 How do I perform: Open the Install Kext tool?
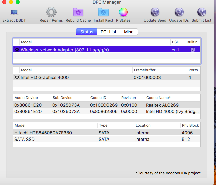point(103,13)
